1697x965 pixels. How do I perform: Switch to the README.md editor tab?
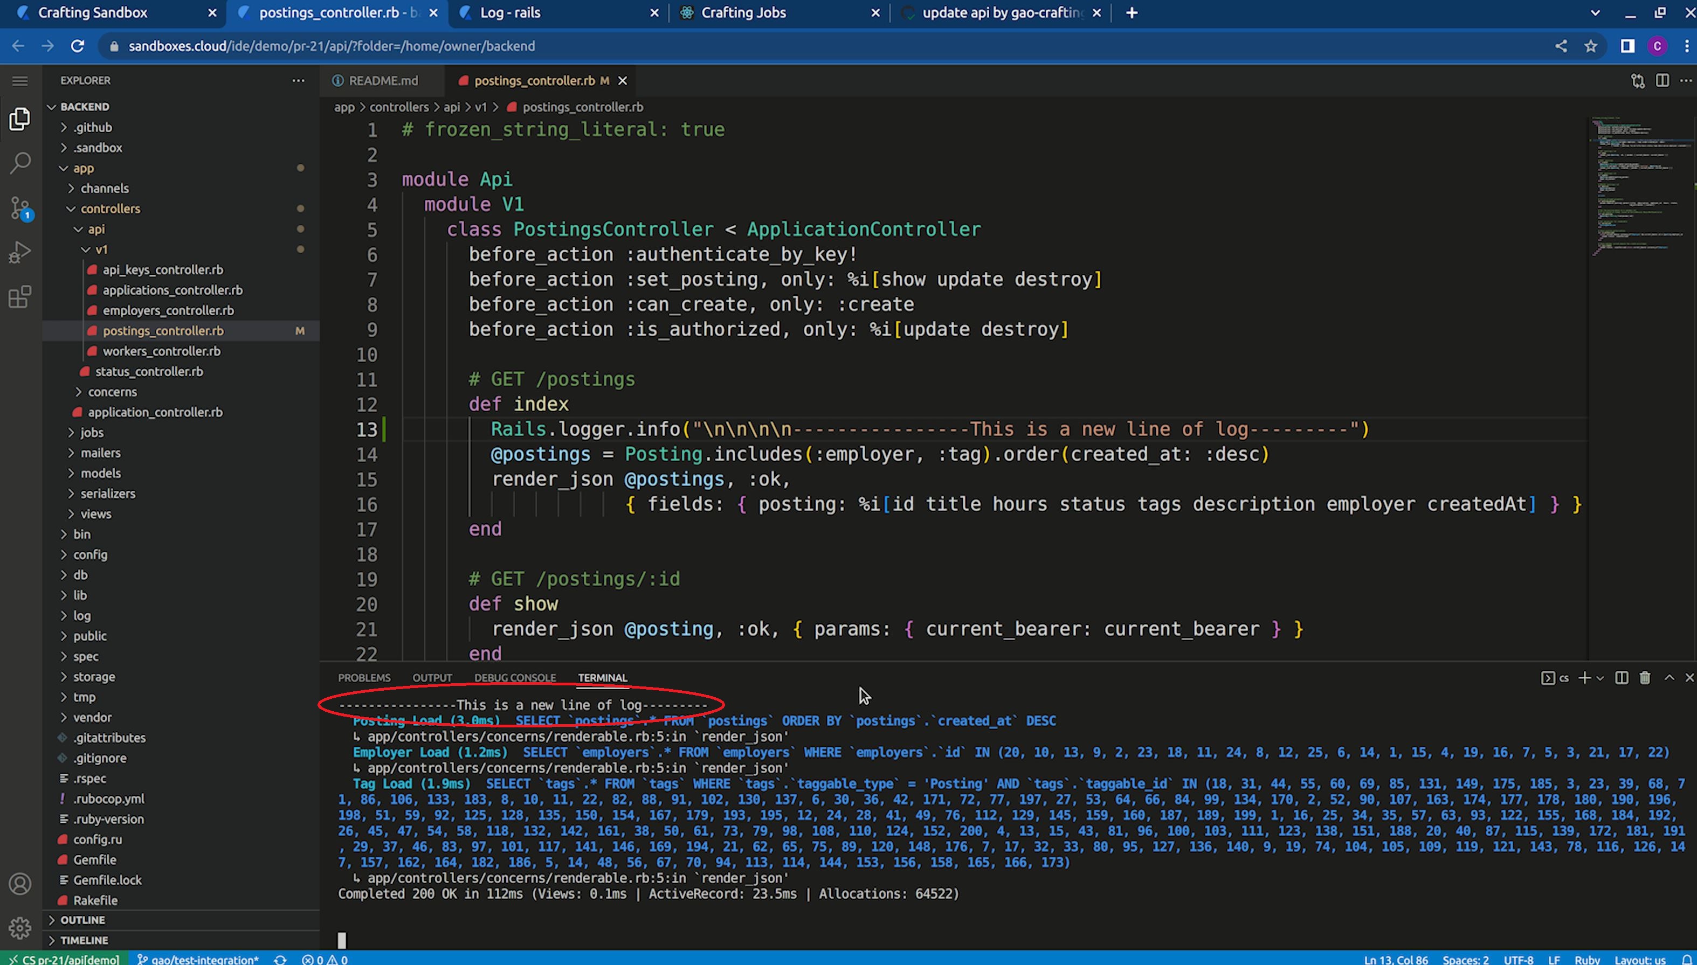click(383, 81)
